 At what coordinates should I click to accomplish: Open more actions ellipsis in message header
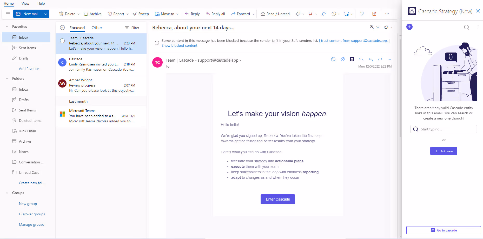click(389, 59)
